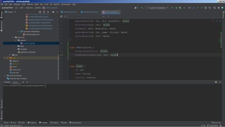This screenshot has height=127, width=225.
Task: Click the editor vertical scrollbar
Action: pyautogui.click(x=221, y=40)
